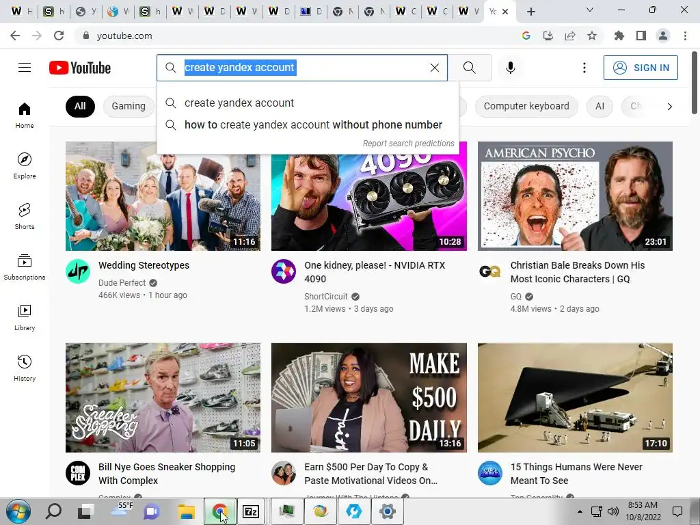Show more filter chips with right arrow
The width and height of the screenshot is (700, 525).
pos(669,106)
